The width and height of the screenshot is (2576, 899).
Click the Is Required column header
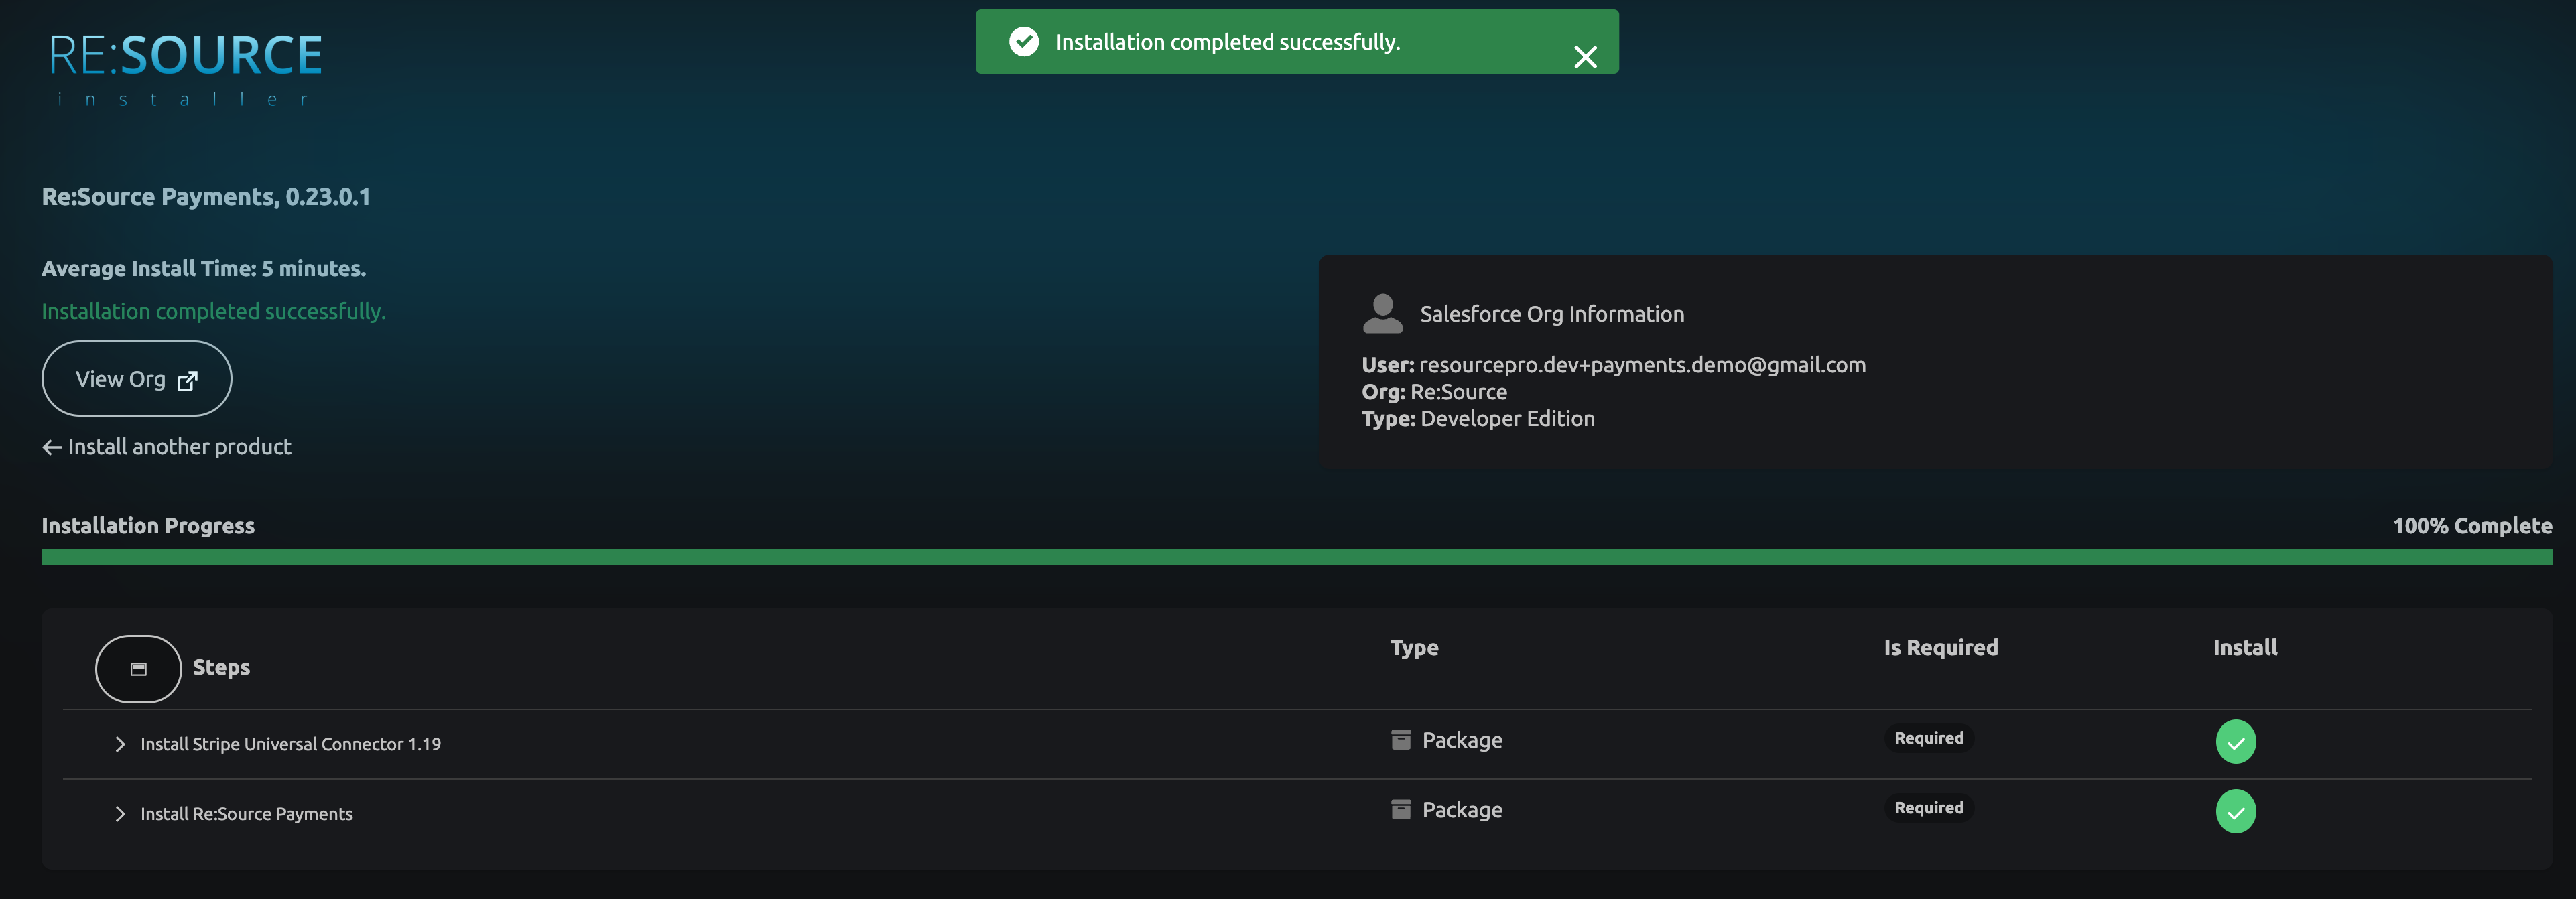click(1941, 648)
